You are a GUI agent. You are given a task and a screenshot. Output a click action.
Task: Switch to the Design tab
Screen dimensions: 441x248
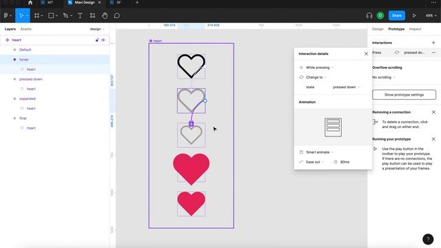coord(378,29)
